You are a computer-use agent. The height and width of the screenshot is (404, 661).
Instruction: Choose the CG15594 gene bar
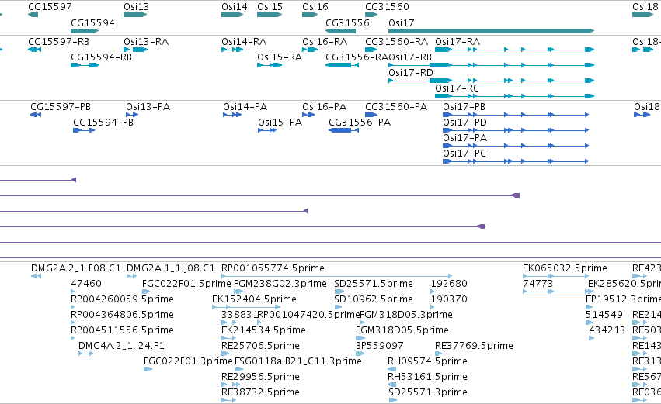coord(85,31)
